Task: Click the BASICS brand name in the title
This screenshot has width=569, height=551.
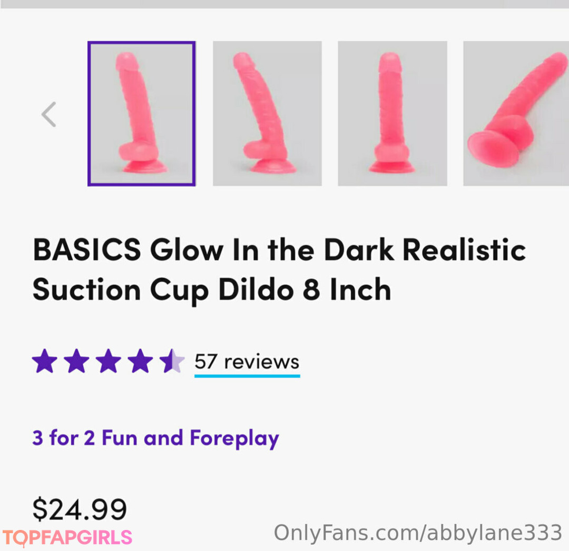Action: [x=87, y=250]
